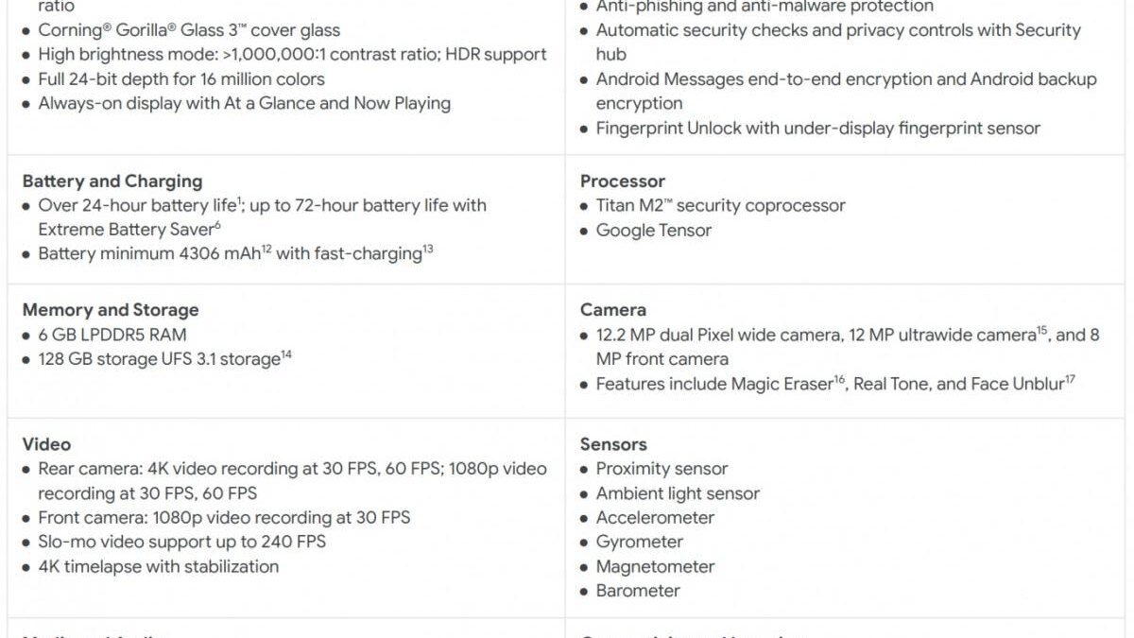Select the 4K timelapse with stabilization line
Viewport: 1134px width, 638px height.
click(x=158, y=567)
